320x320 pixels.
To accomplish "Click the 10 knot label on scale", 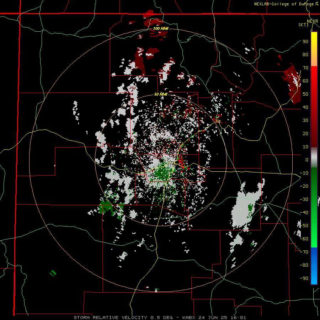I will 305,147.
